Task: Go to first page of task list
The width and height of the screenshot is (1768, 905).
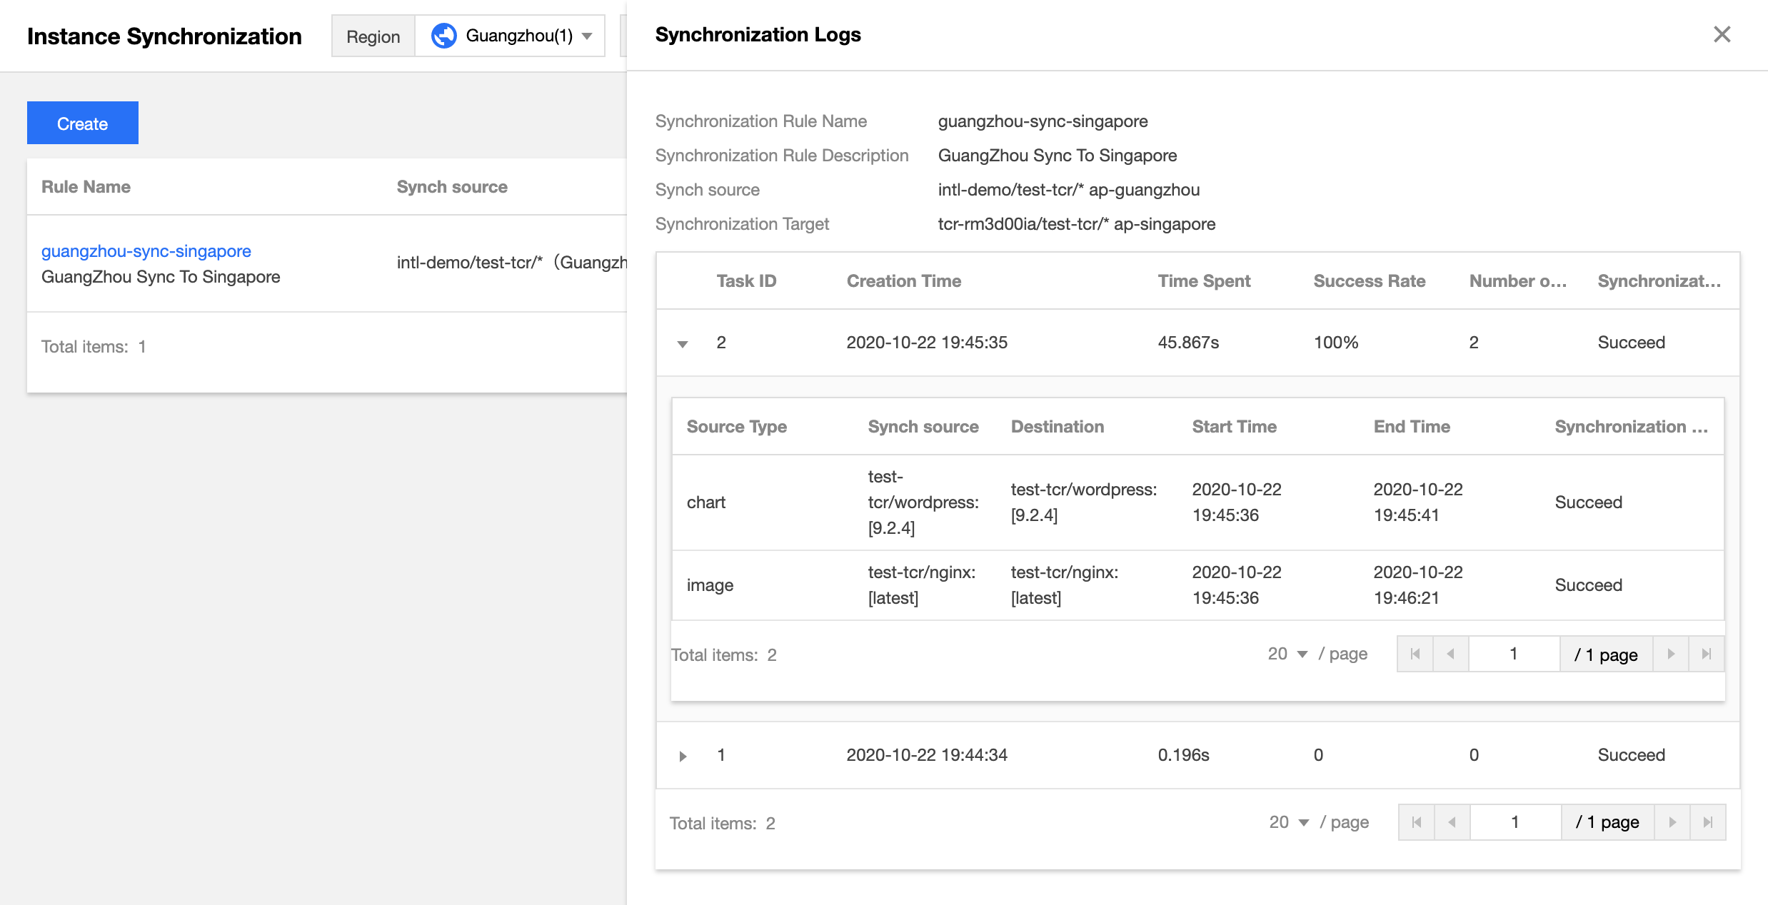Action: point(1417,822)
